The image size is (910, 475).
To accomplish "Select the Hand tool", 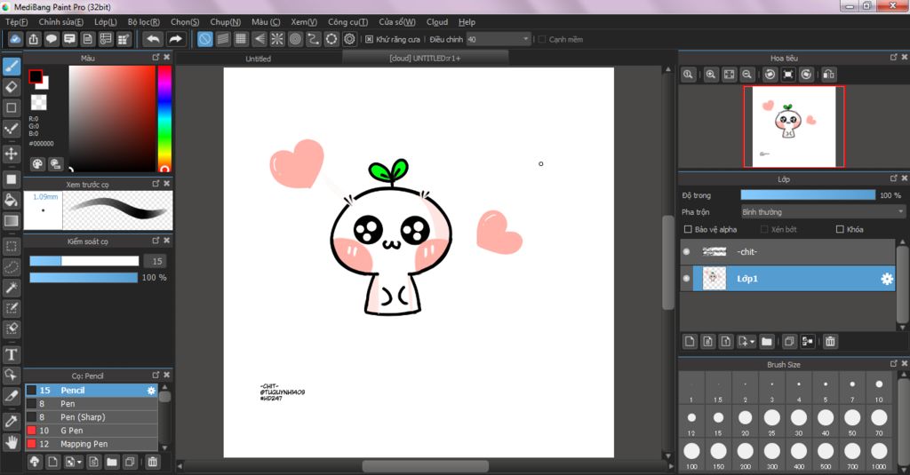I will [12, 442].
